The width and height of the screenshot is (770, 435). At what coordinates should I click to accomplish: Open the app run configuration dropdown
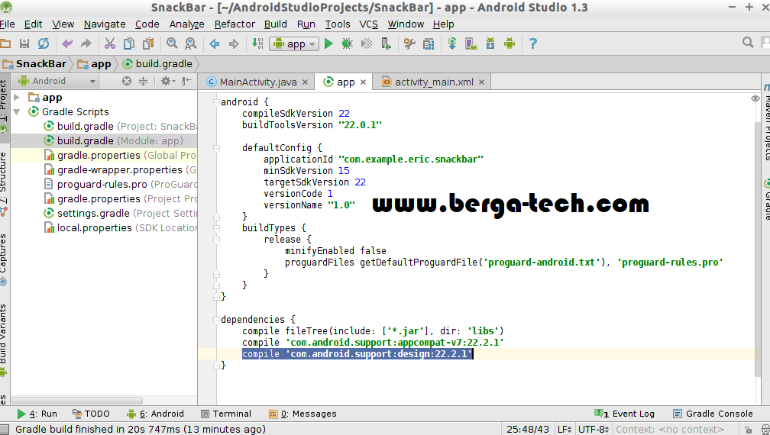[x=294, y=43]
